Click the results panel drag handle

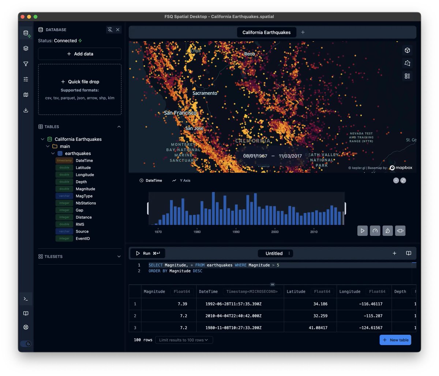pos(273,284)
